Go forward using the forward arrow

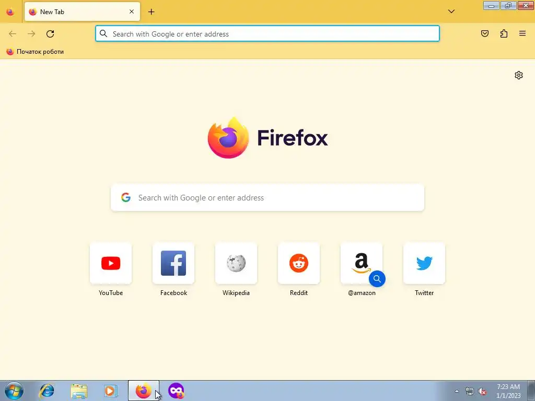point(31,33)
